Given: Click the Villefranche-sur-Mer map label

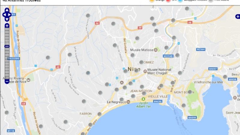Looking at the screenshot, I should point(208,82).
